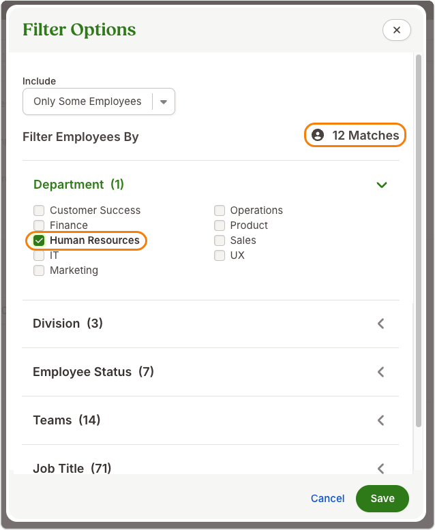Tick the Sales checkbox
This screenshot has height=530, width=435.
(220, 240)
